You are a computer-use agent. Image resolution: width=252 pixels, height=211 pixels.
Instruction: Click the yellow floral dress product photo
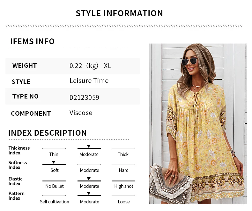(x=198, y=124)
